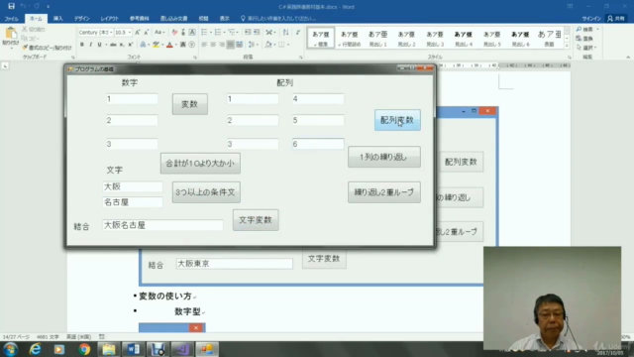Click the Text Effects glowing A icon

click(143, 45)
